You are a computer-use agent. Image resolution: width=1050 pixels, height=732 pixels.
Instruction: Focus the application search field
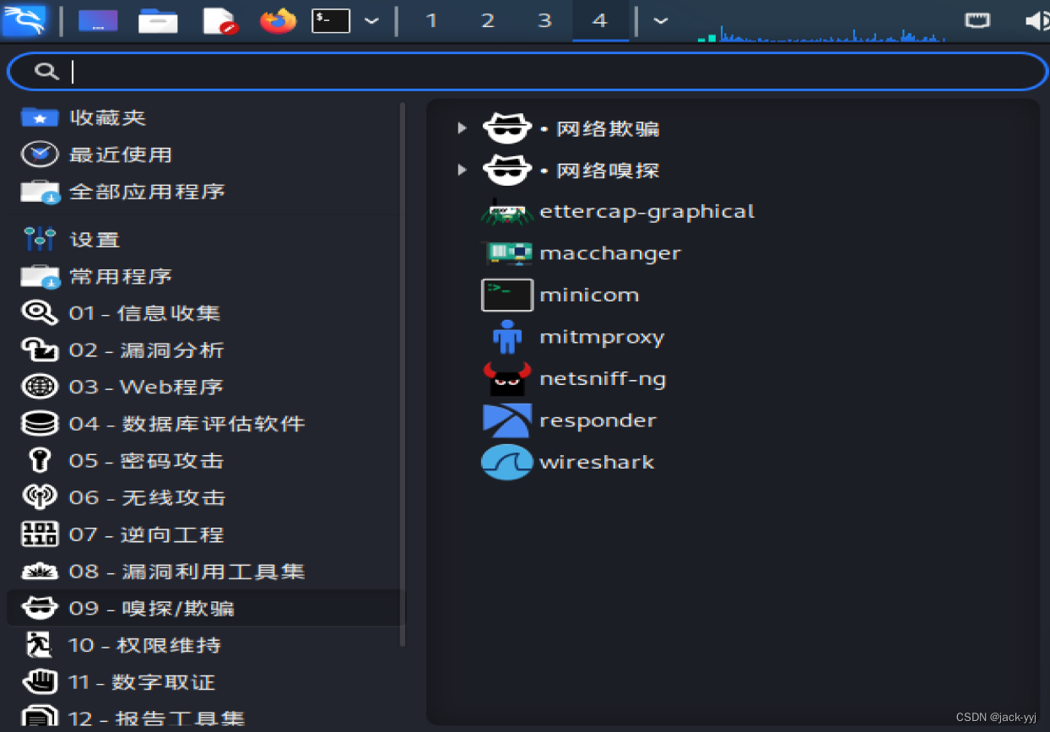[527, 72]
